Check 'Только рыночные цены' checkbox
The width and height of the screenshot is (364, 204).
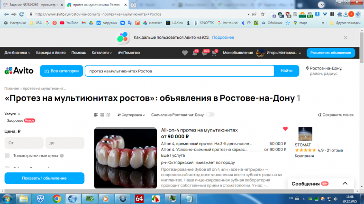[x=7, y=156]
